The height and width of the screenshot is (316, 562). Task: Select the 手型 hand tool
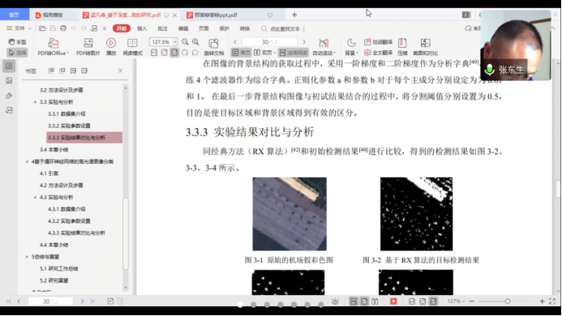click(18, 42)
